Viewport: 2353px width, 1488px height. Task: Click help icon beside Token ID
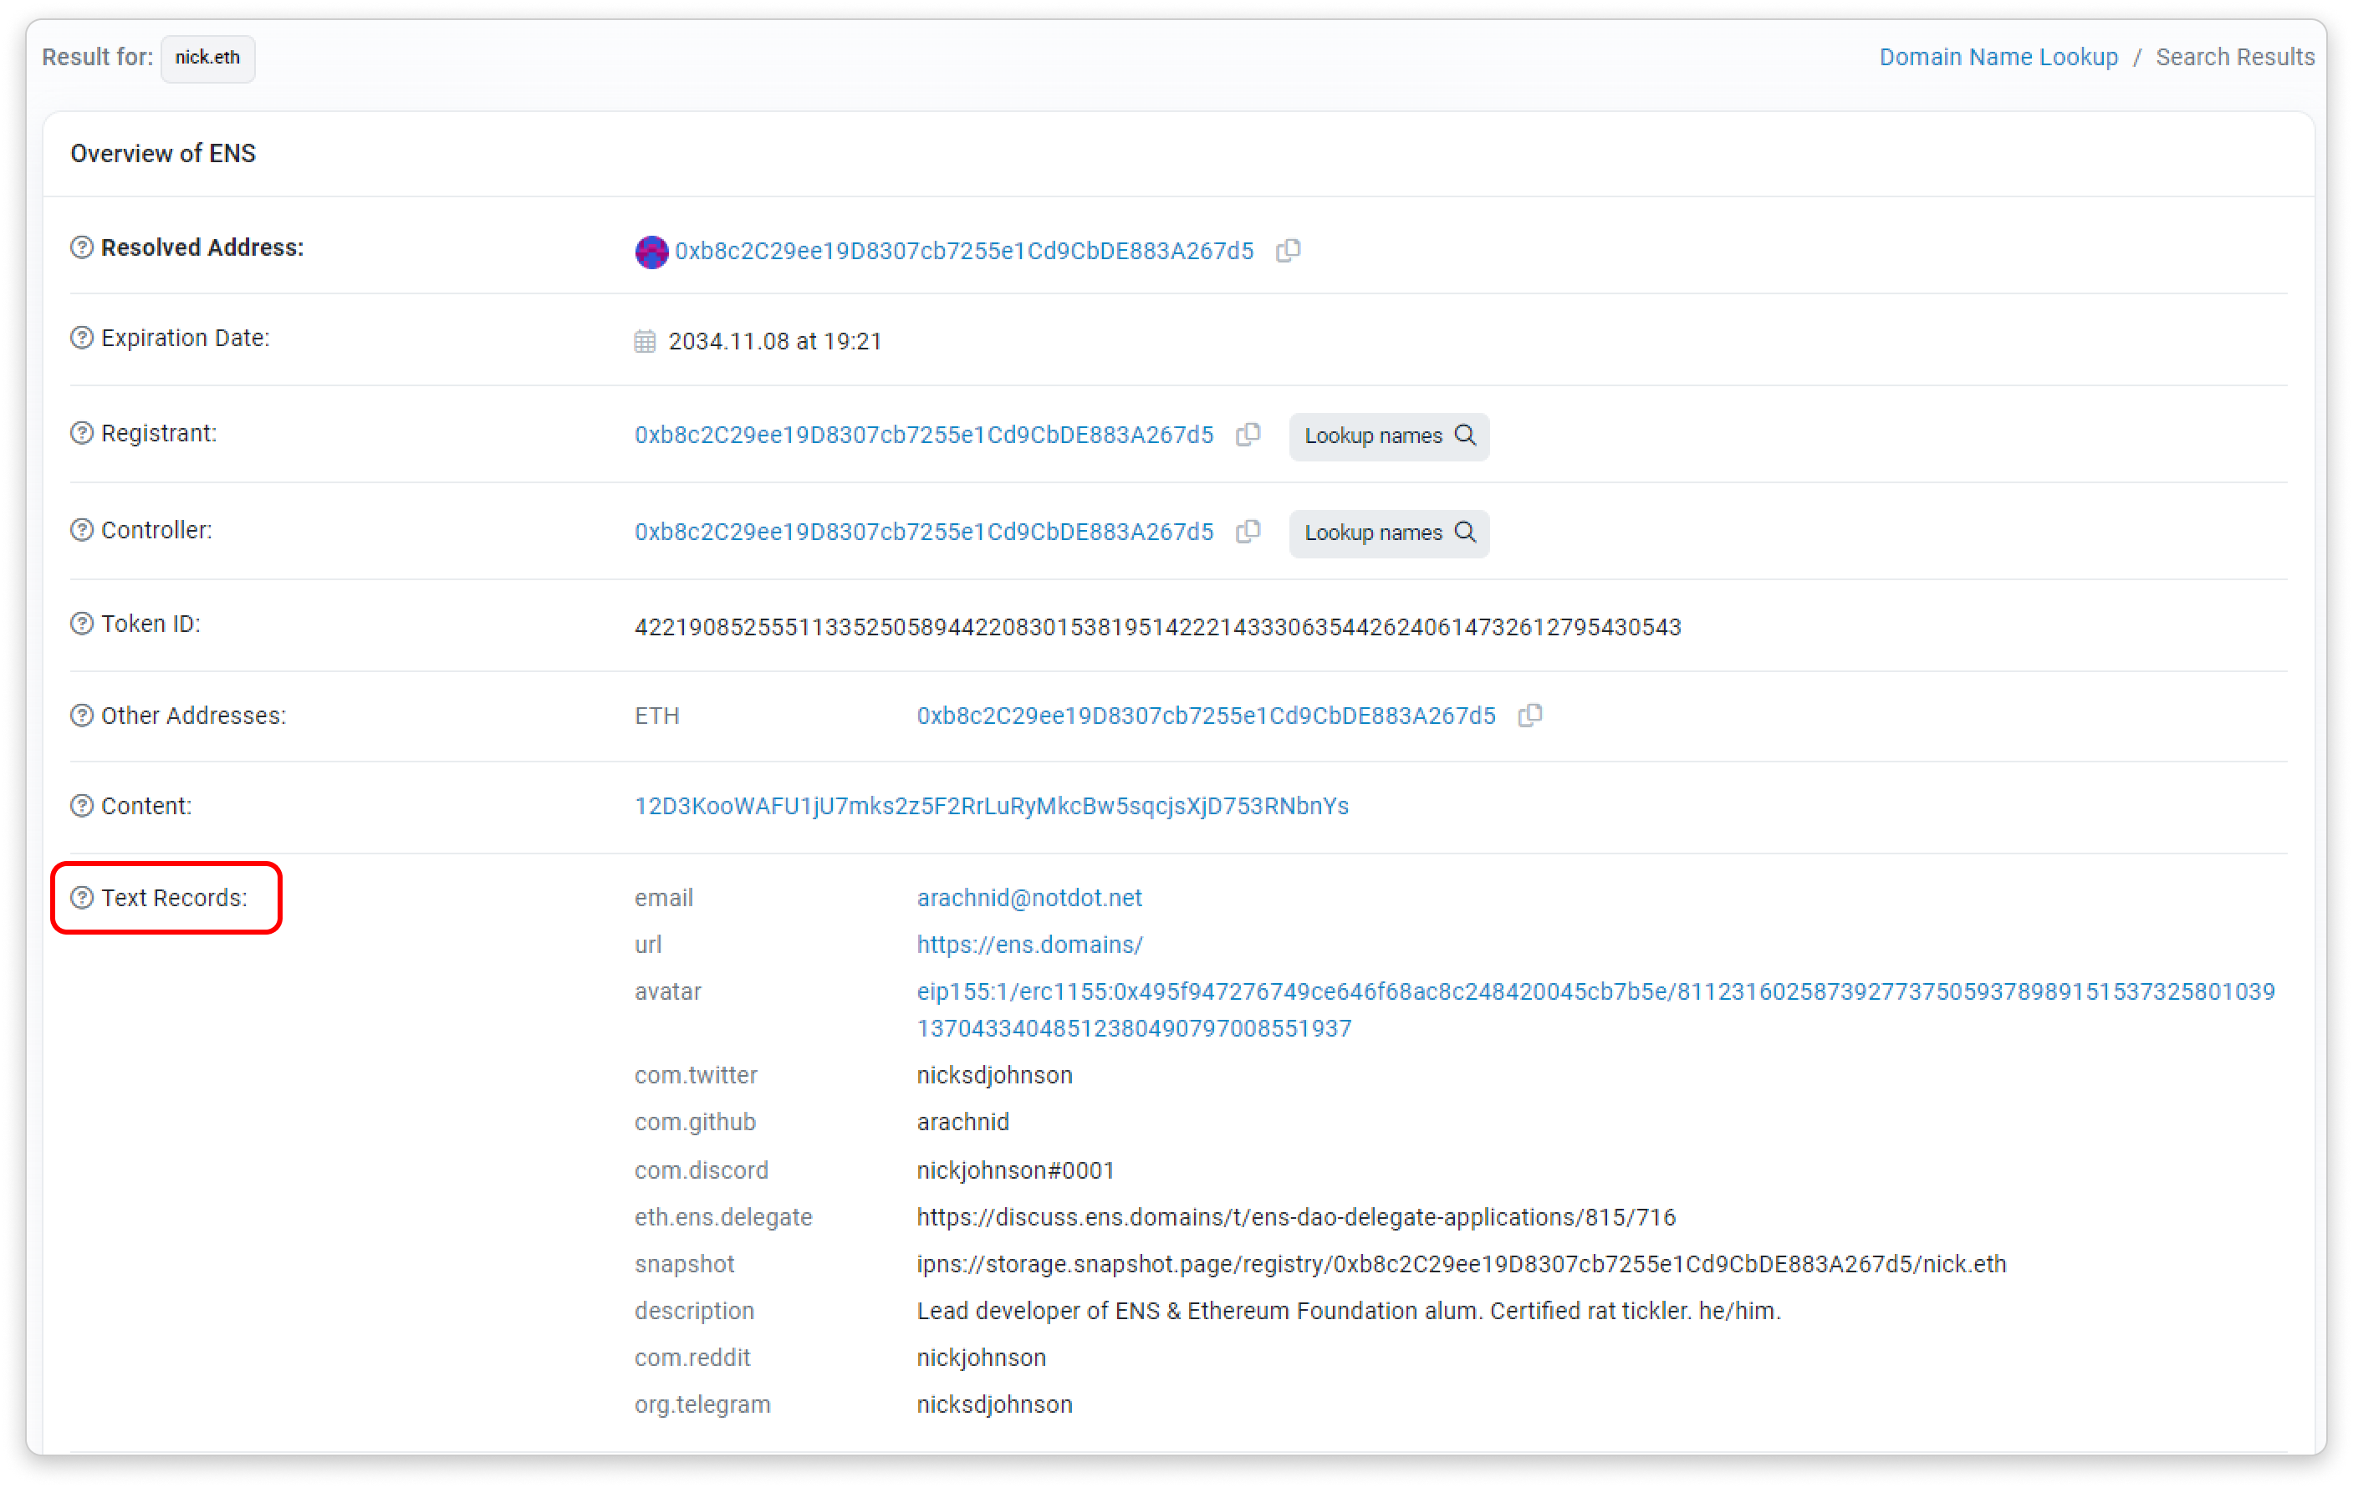click(x=82, y=624)
